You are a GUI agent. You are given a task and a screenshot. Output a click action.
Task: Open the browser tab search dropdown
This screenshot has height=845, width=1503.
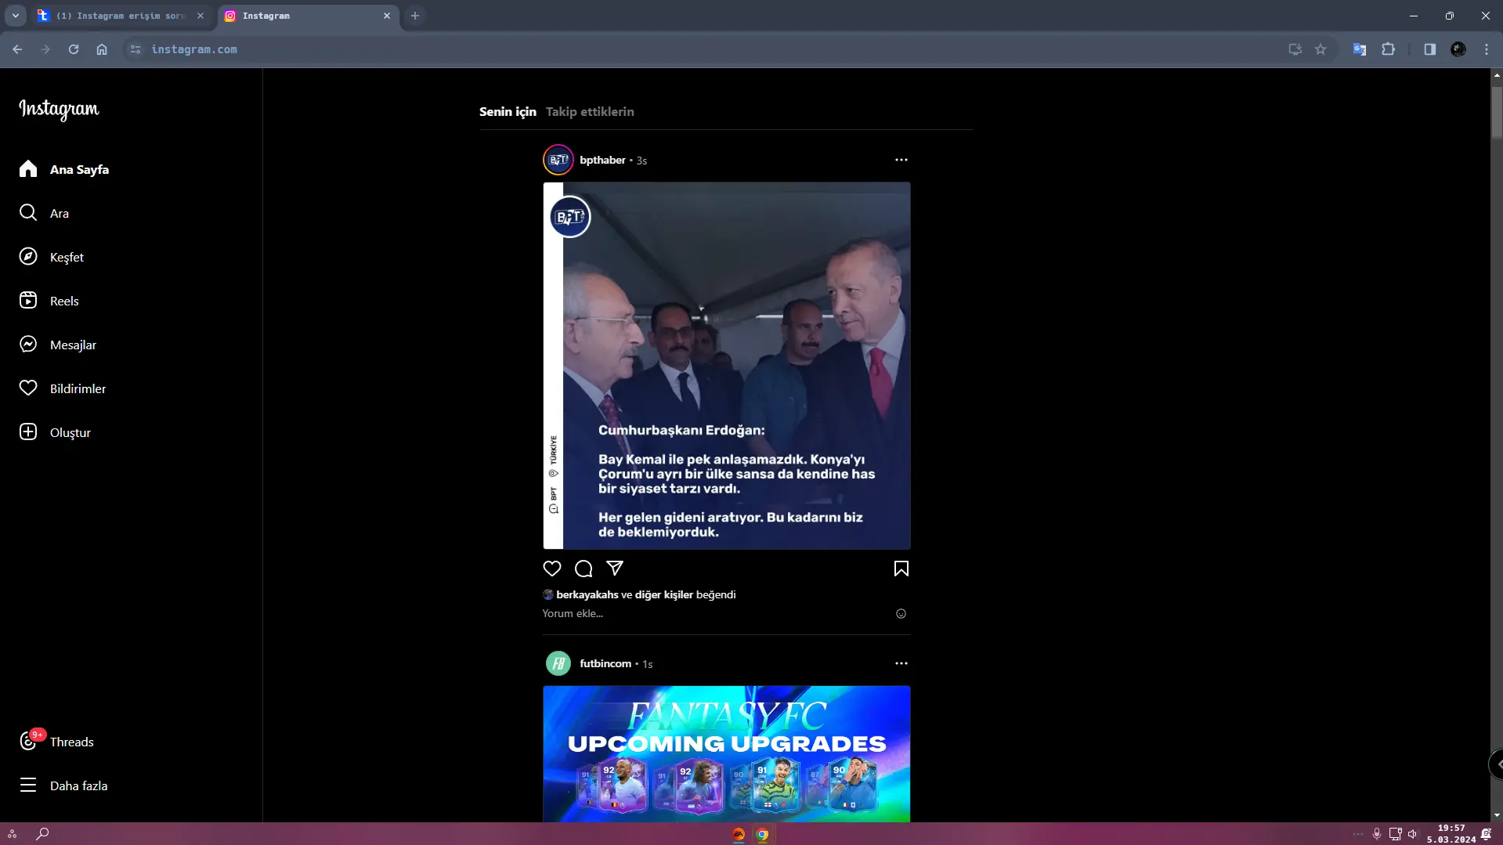click(x=15, y=16)
